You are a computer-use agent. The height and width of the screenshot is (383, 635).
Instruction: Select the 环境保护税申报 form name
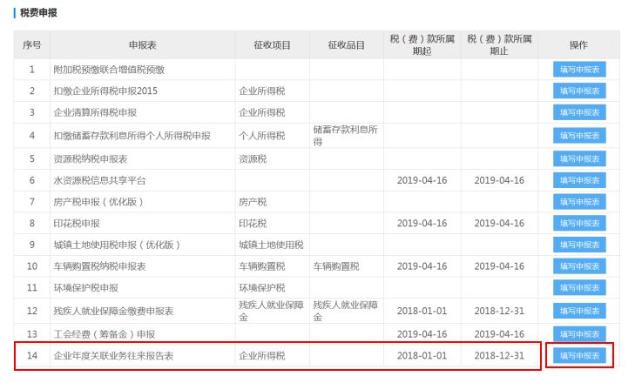(x=86, y=287)
